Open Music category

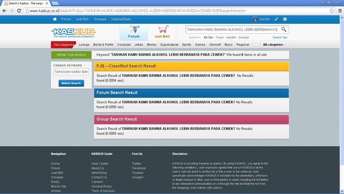click(x=228, y=44)
